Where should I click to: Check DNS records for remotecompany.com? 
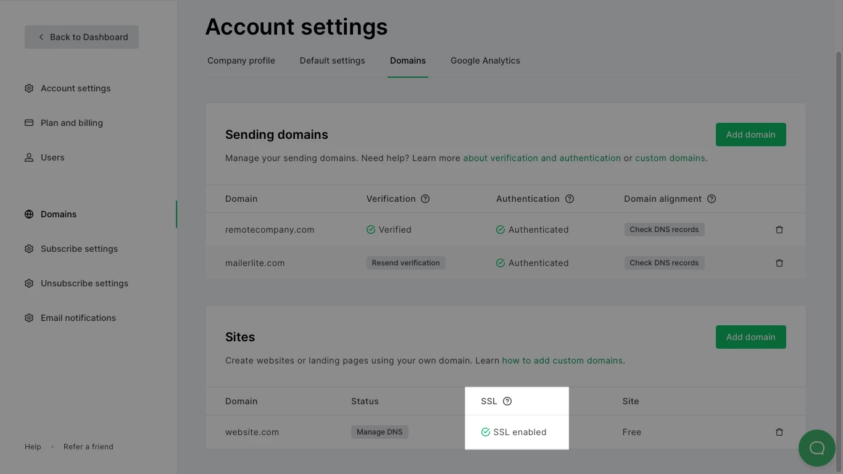point(664,230)
